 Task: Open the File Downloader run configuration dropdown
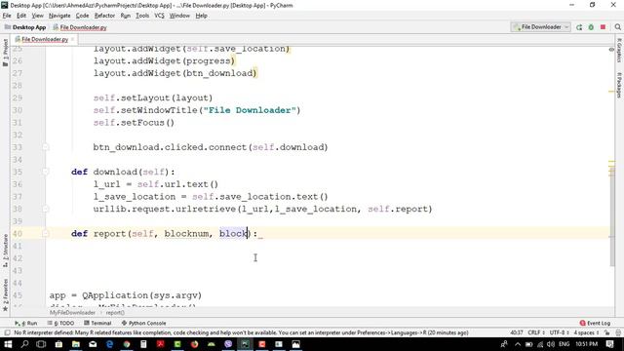[x=540, y=27]
